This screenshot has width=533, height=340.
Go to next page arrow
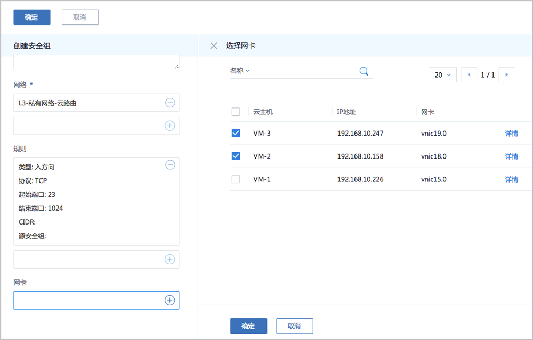(x=506, y=75)
